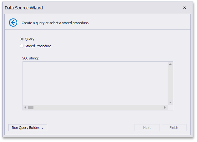This screenshot has height=142, width=197.
Task: Select the Query radio button
Action: (x=22, y=39)
